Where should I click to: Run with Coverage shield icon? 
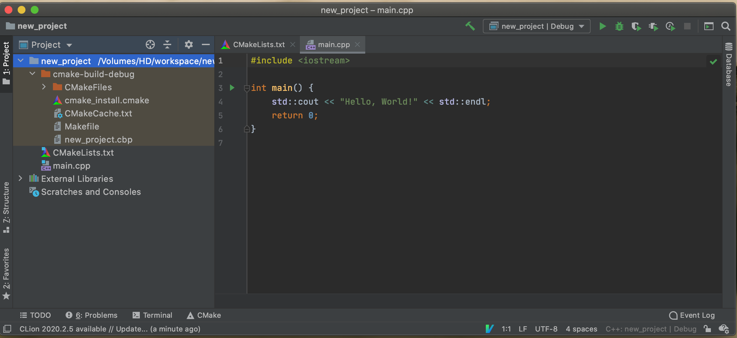click(636, 26)
